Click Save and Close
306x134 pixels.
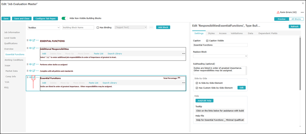[22, 19]
